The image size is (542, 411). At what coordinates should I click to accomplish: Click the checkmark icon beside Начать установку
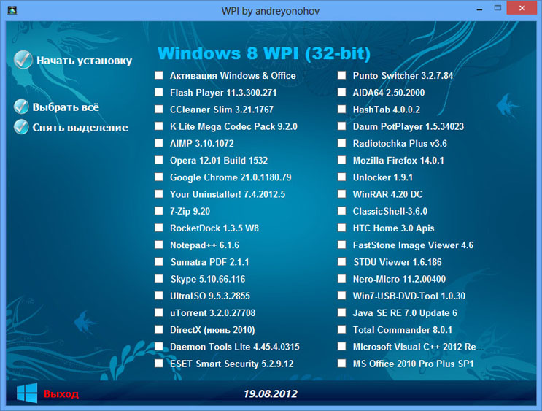[x=23, y=59]
